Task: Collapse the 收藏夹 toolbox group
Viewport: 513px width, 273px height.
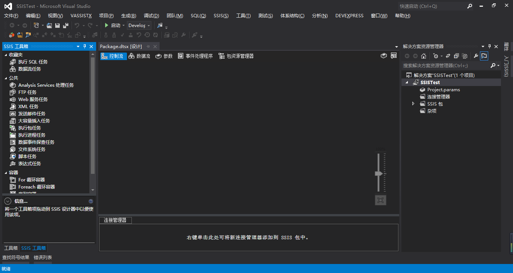Action: [6, 55]
